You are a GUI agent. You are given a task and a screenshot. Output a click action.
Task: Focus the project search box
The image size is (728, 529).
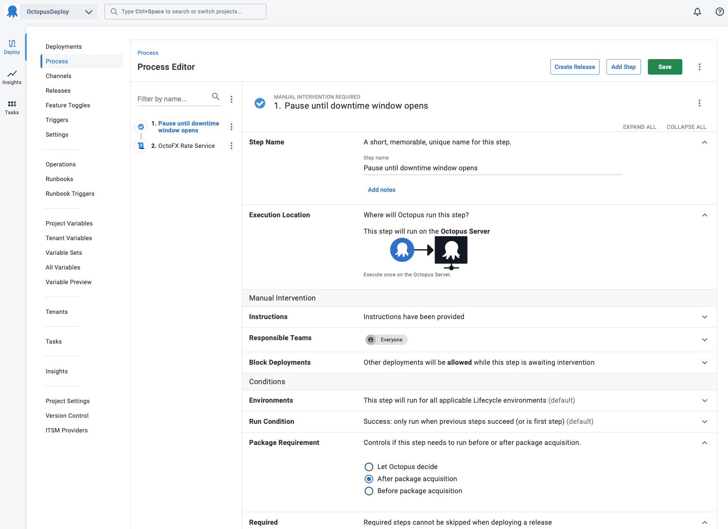[x=185, y=12]
